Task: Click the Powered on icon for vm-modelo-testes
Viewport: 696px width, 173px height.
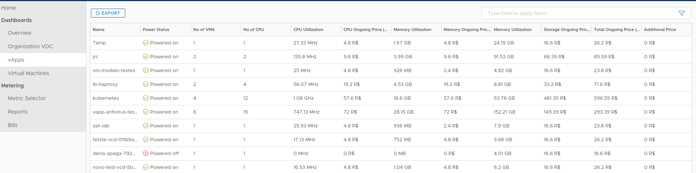Action: click(146, 70)
